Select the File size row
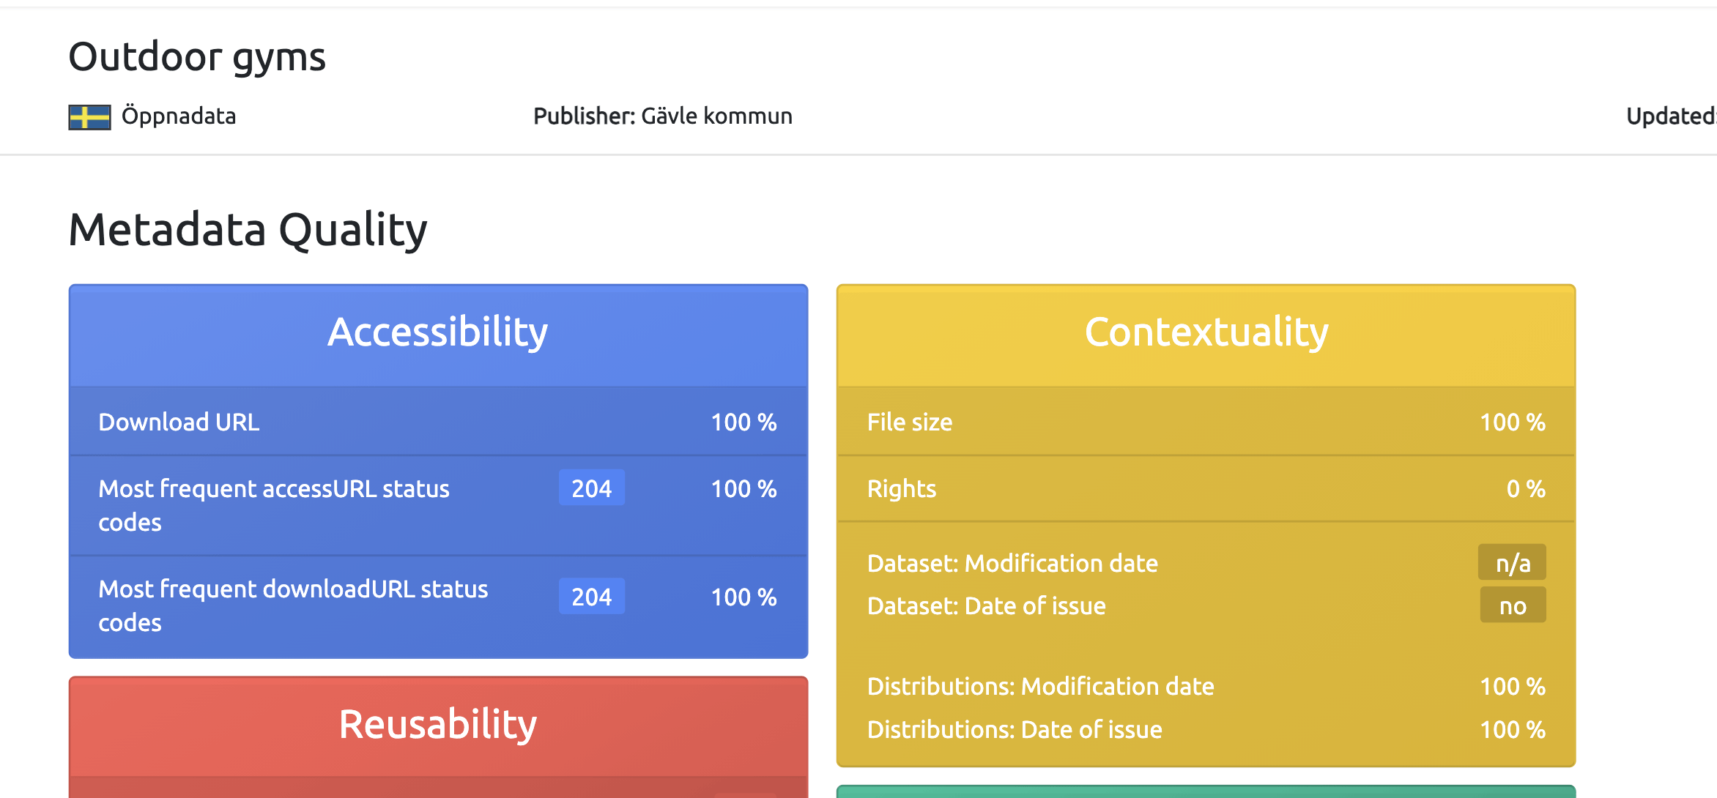 pyautogui.click(x=1206, y=422)
